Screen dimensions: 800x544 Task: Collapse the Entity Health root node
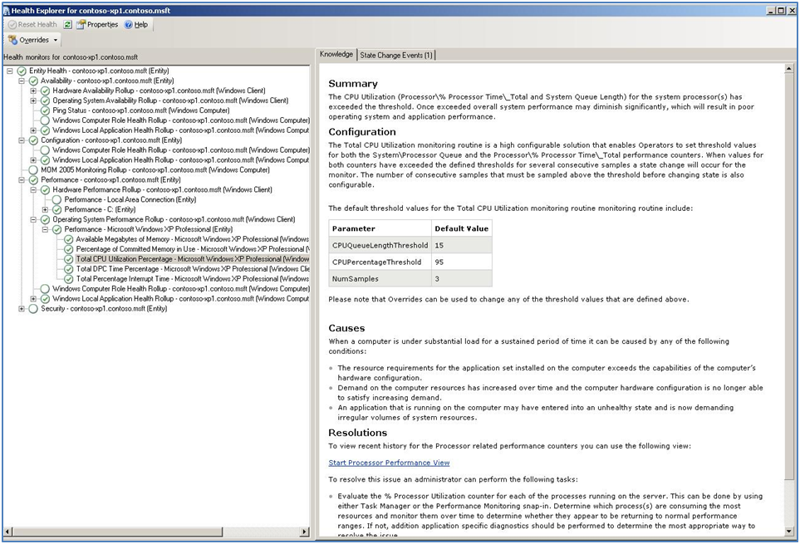(10, 71)
